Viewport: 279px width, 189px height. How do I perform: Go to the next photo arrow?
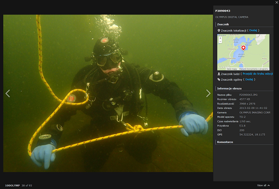[208, 93]
